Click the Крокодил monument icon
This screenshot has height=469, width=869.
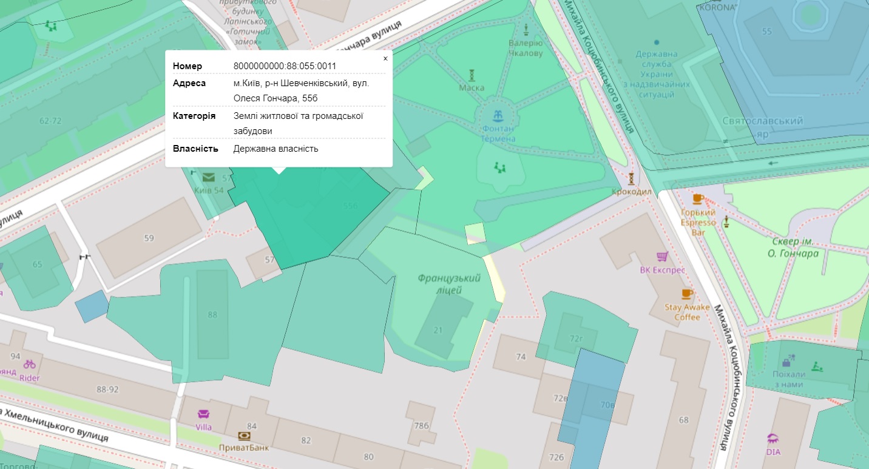[632, 179]
